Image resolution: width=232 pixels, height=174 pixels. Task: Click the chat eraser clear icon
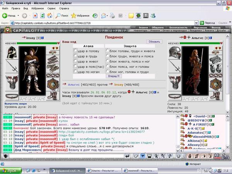[x=136, y=156]
